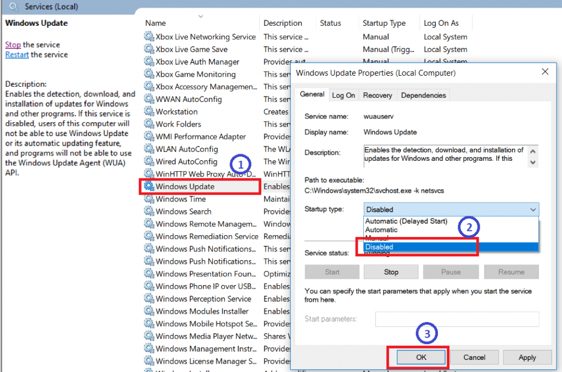Click the Windows Remote Management service icon

pyautogui.click(x=148, y=224)
